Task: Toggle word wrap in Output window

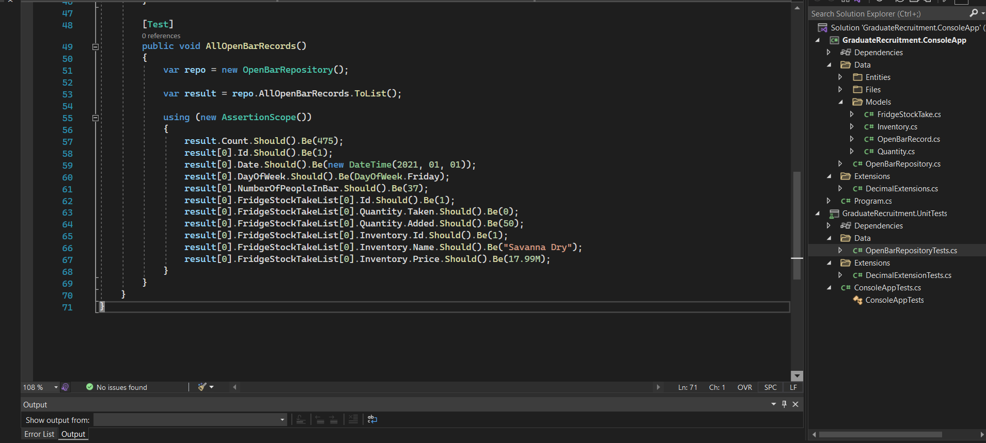Action: coord(372,419)
